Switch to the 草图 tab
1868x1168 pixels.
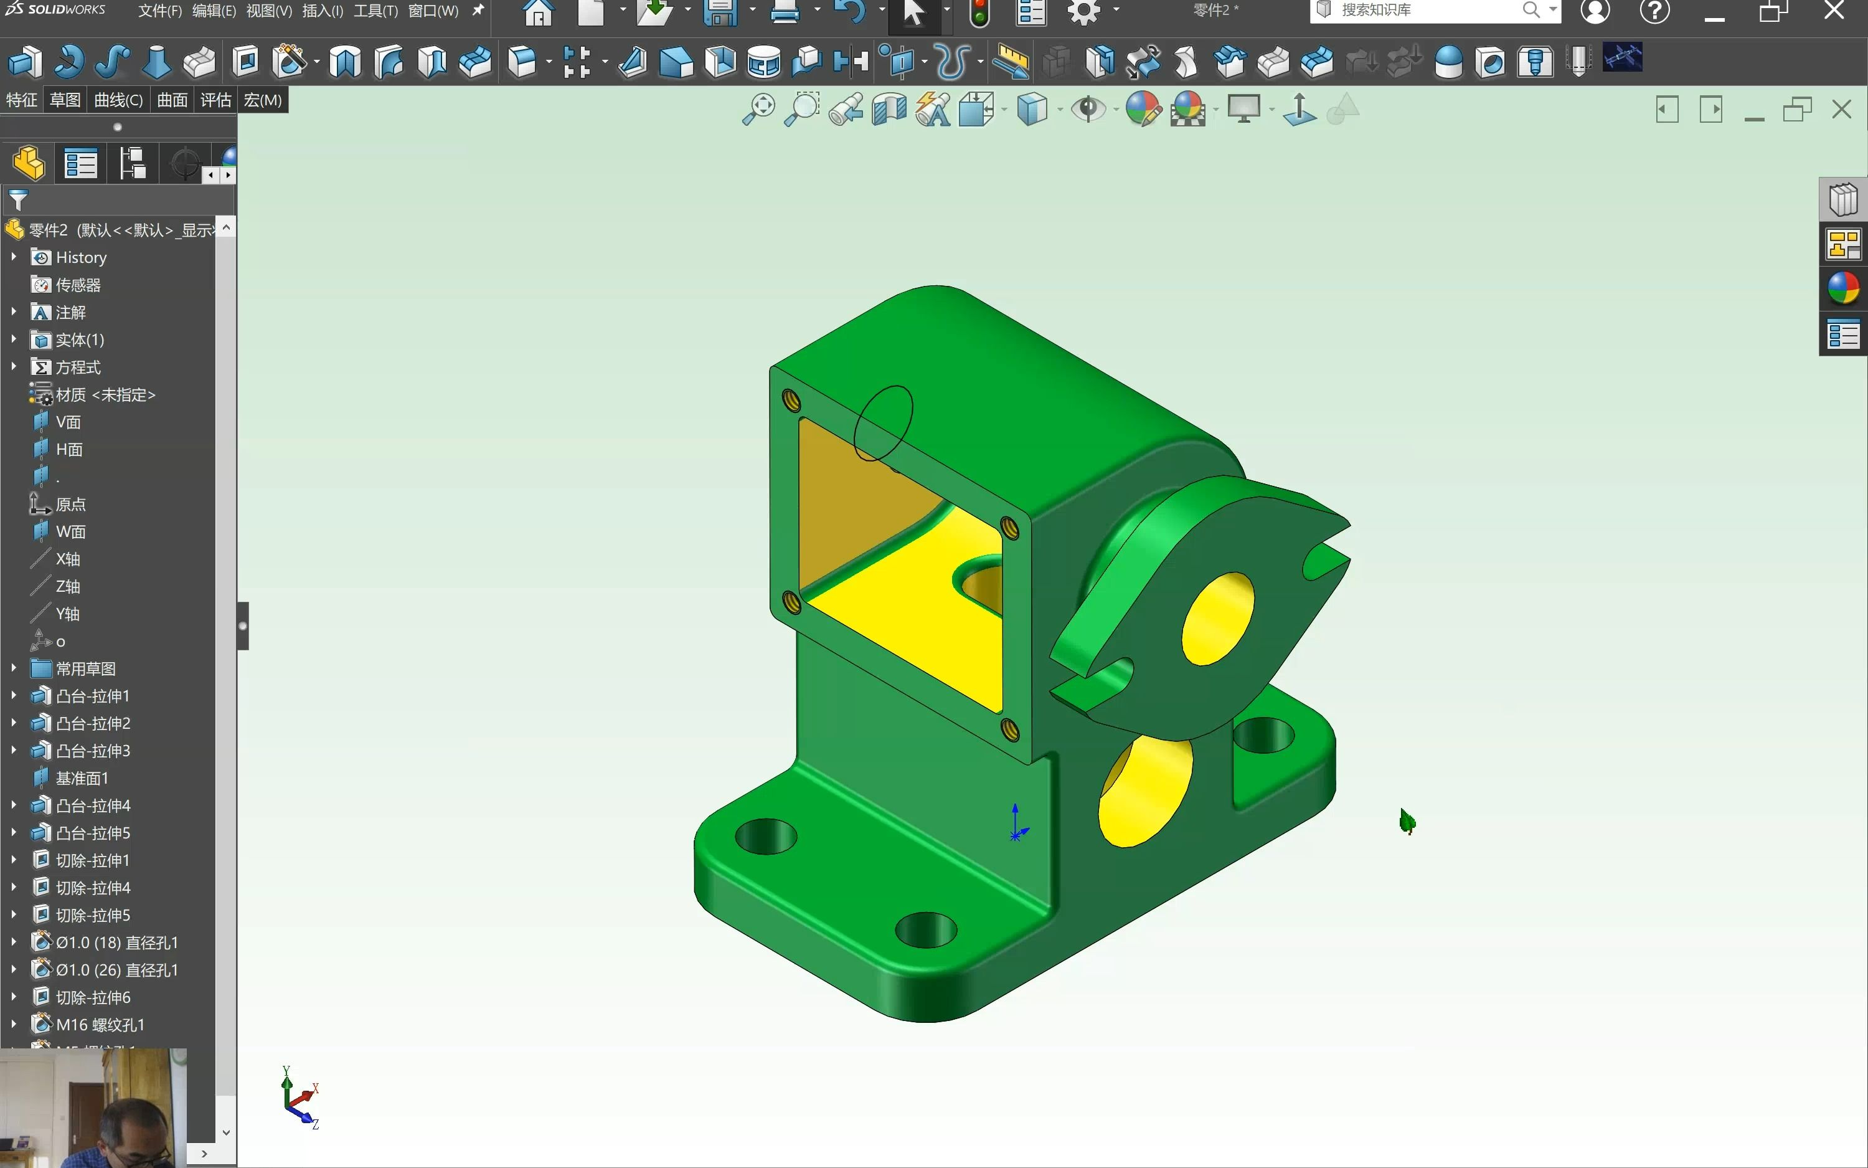coord(65,100)
